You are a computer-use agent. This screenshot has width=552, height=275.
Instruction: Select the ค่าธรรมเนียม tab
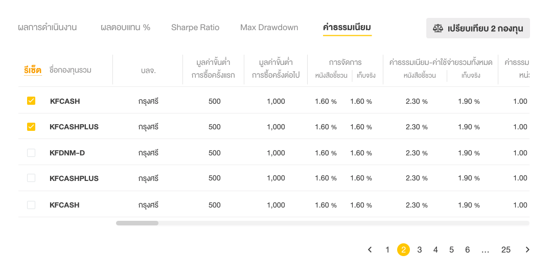tap(347, 27)
